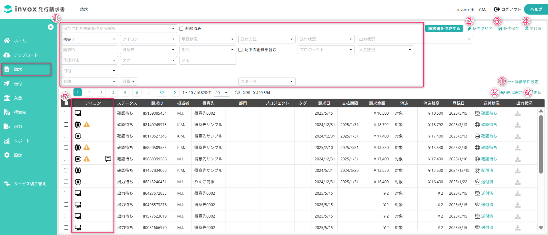Open the ホーム home icon in the sidebar
The width and height of the screenshot is (548, 235).
[7, 41]
